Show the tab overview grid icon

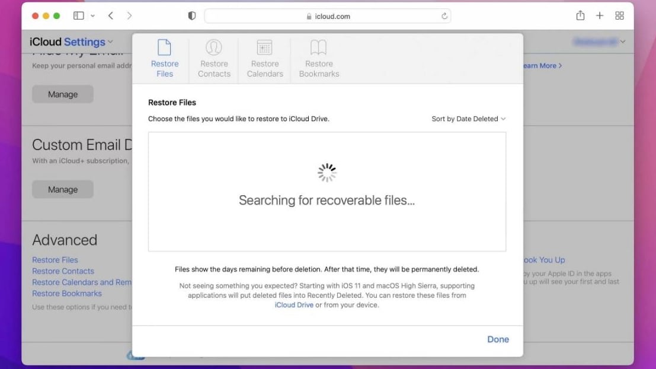click(620, 16)
